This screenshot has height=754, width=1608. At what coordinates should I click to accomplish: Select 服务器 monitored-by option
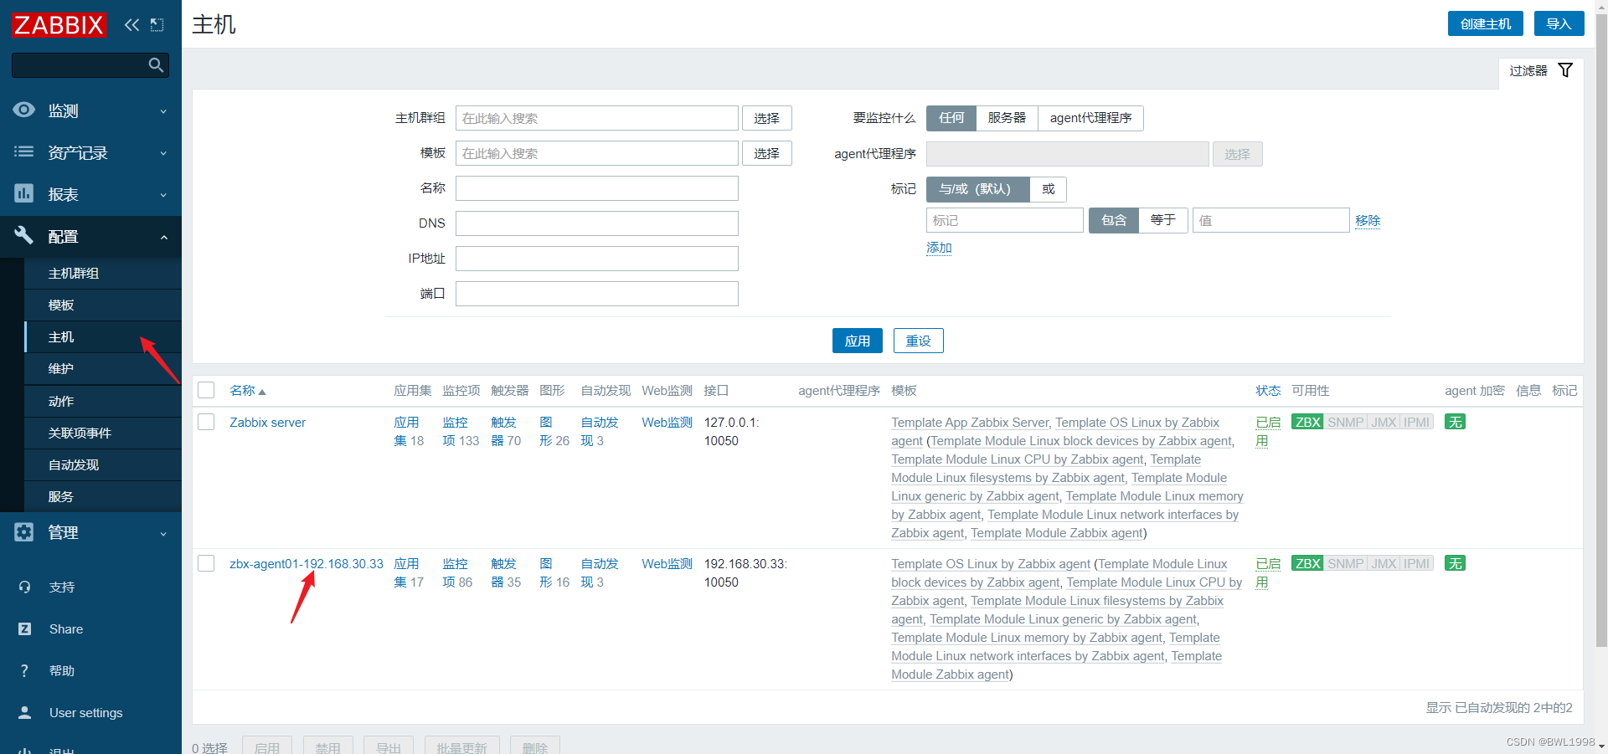1007,118
